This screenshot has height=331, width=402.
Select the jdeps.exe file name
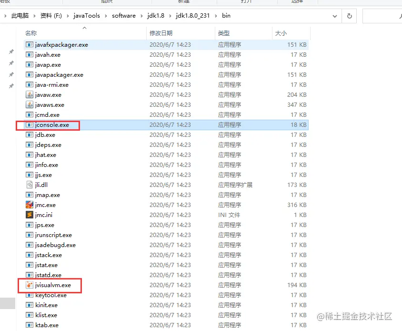(48, 145)
